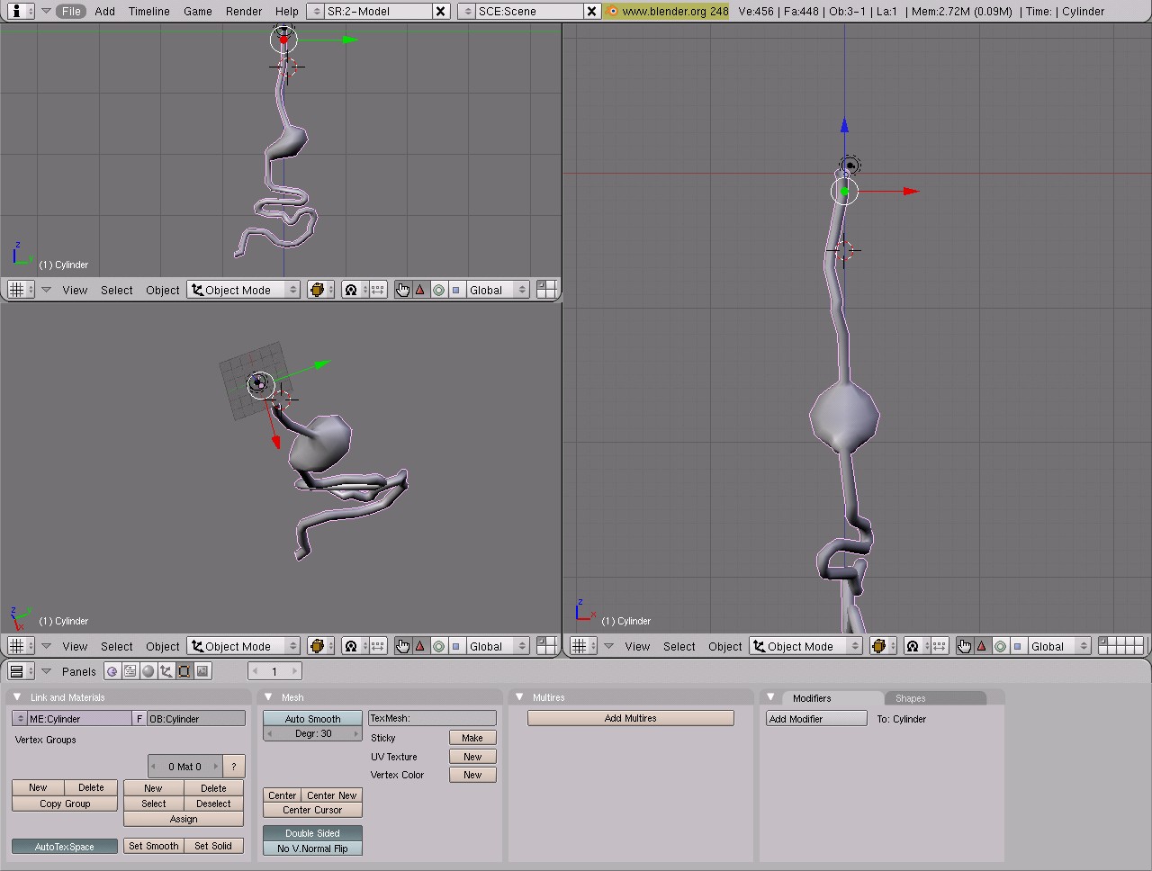Open the Object Mode dropdown in bottom-left viewport

point(244,646)
